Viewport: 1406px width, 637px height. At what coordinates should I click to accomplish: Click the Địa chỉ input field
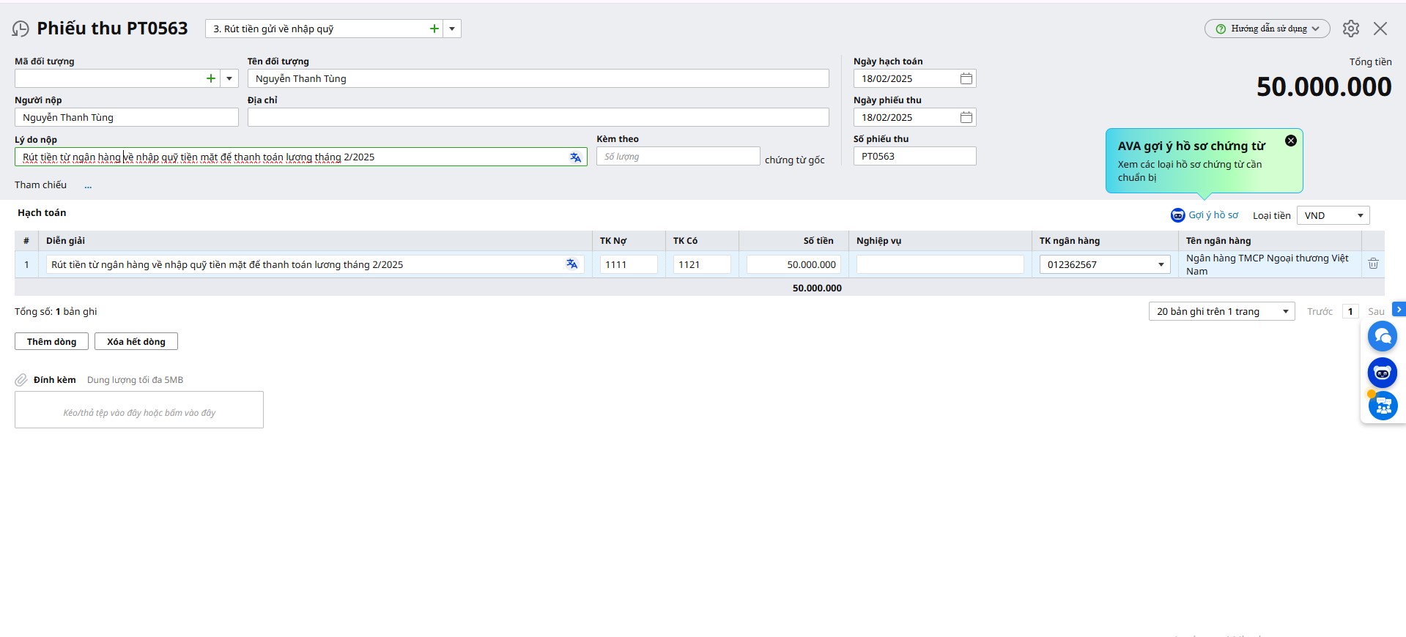coord(538,118)
